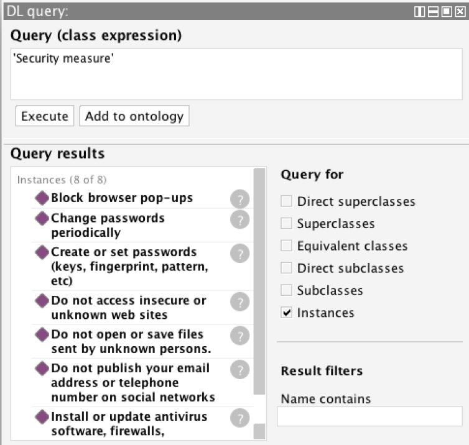The width and height of the screenshot is (469, 445).
Task: Uncheck the Instances checkbox
Action: click(x=286, y=313)
